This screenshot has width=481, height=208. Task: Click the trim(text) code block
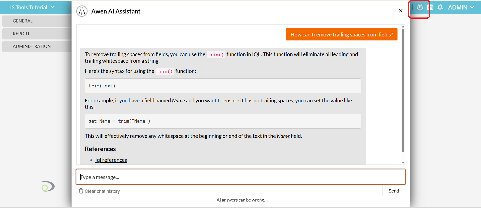click(x=223, y=86)
